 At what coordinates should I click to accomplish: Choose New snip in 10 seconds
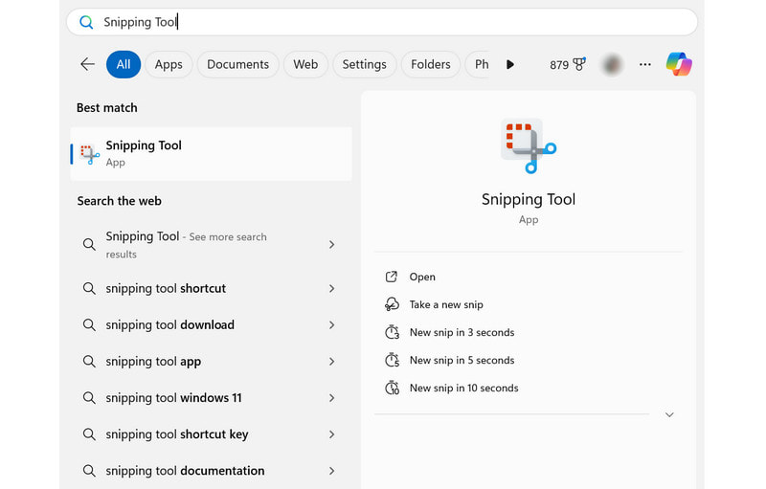click(463, 388)
